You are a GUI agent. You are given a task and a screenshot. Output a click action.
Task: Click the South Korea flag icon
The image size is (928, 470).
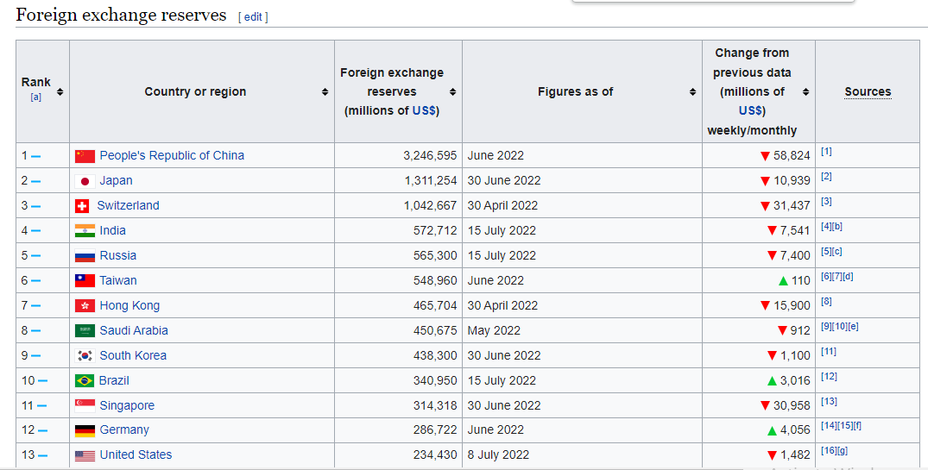tap(85, 356)
